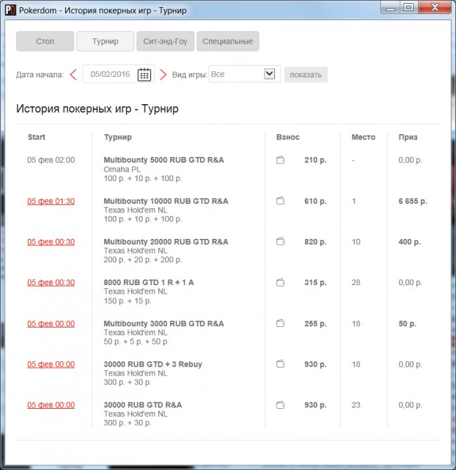Go to next date with right arrow

163,74
